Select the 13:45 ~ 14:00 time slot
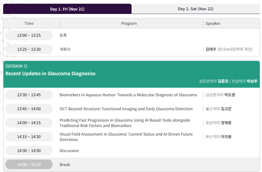262x172 pixels. pos(29,109)
